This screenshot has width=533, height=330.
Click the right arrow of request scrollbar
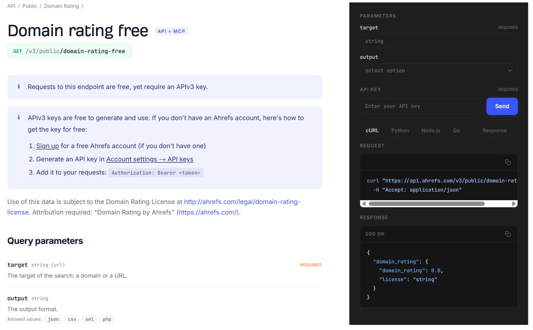(x=514, y=204)
